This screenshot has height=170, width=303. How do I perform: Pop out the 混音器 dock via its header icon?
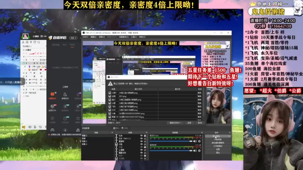pos(202,133)
